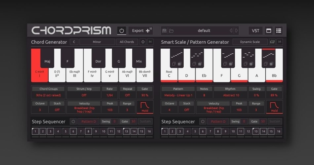Toggle step 11 in Pattern Generator step sequencer

click(x=241, y=131)
